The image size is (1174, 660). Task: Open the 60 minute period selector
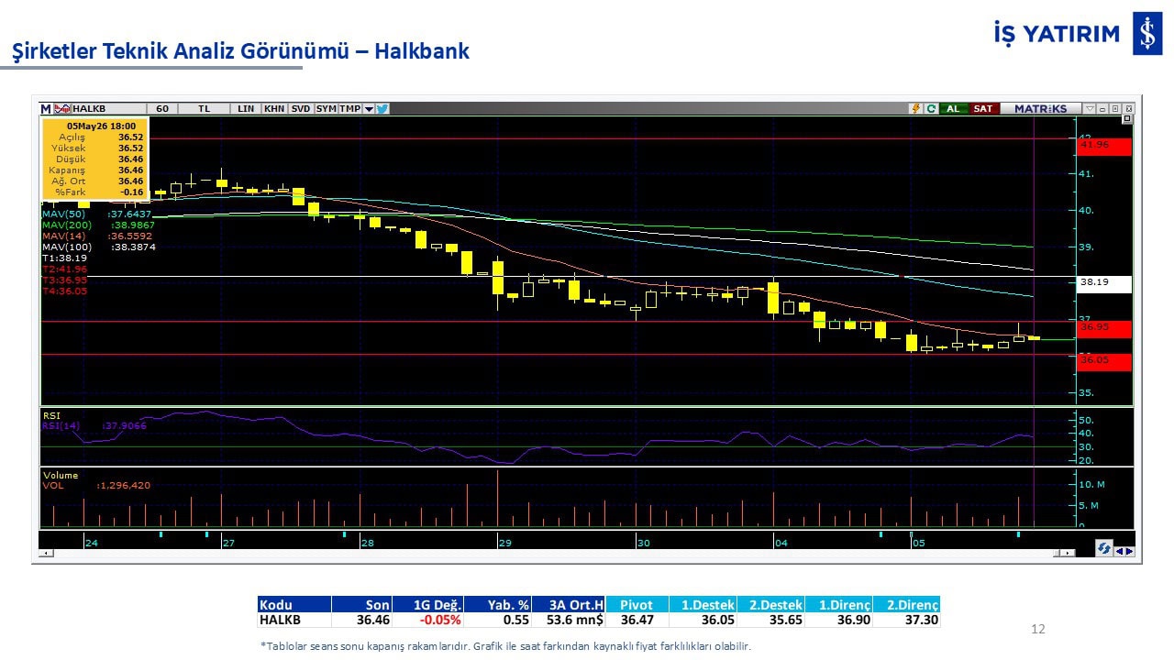(x=162, y=108)
